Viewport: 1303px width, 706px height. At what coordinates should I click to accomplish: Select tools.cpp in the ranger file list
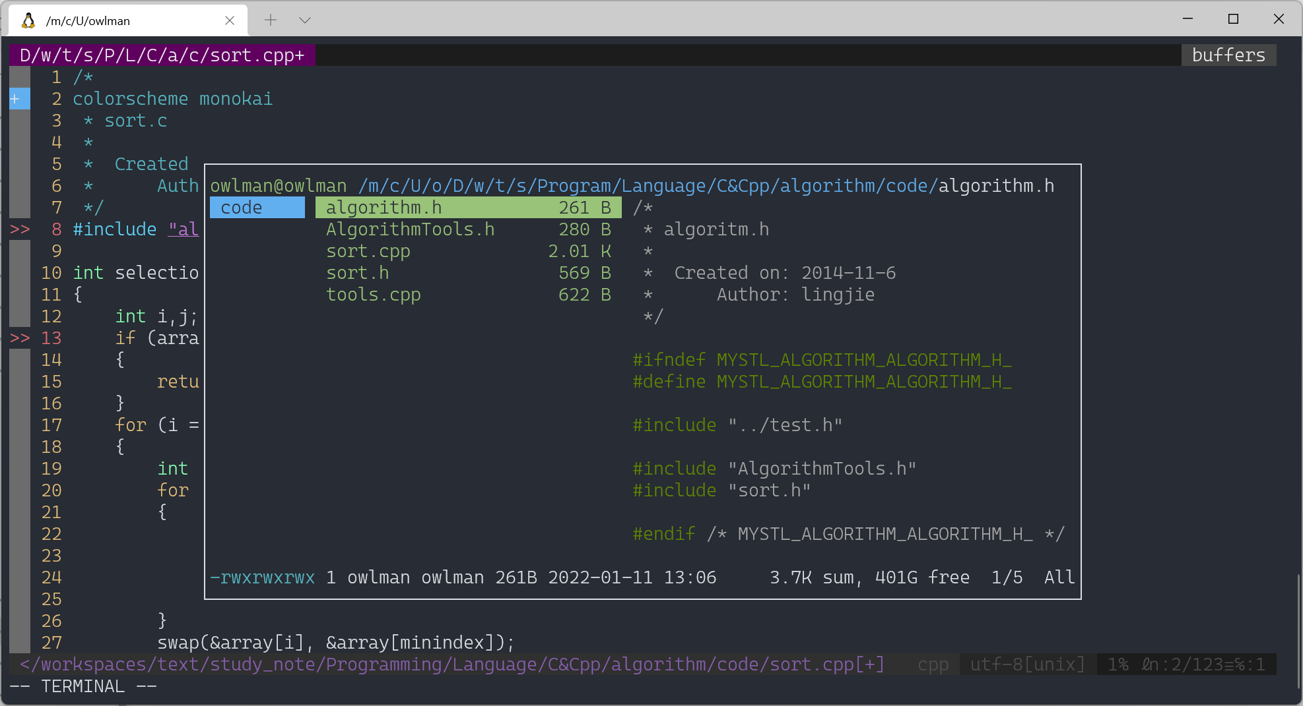469,295
